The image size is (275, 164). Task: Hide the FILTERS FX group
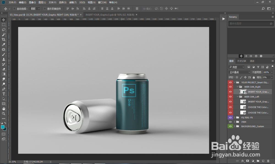pyautogui.click(x=230, y=117)
